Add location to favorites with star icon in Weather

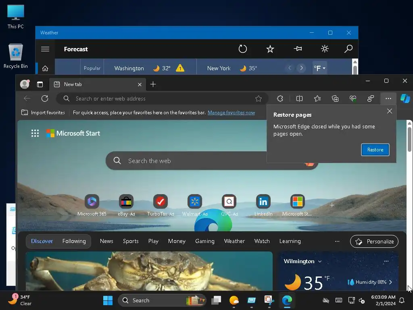click(x=270, y=49)
